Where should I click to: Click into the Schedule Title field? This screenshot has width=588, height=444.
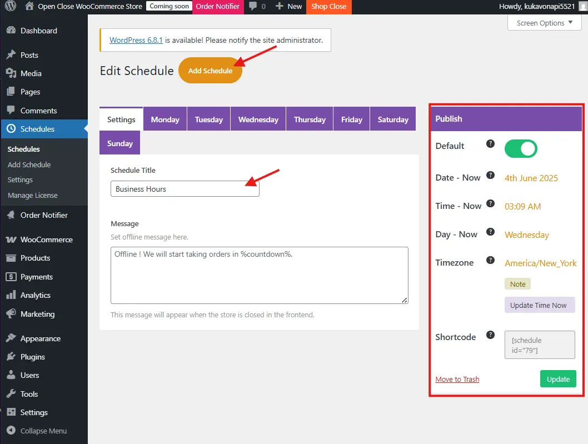185,188
